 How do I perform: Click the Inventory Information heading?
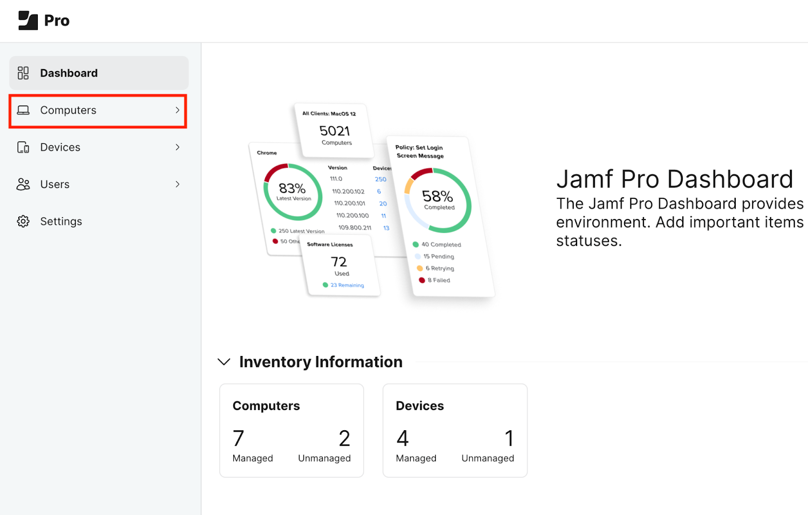pos(321,362)
